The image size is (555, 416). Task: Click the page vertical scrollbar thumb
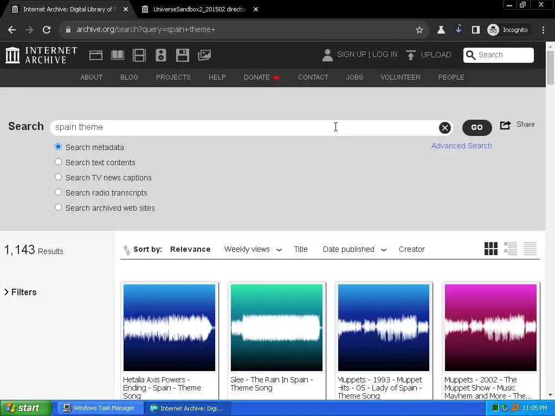[x=550, y=68]
